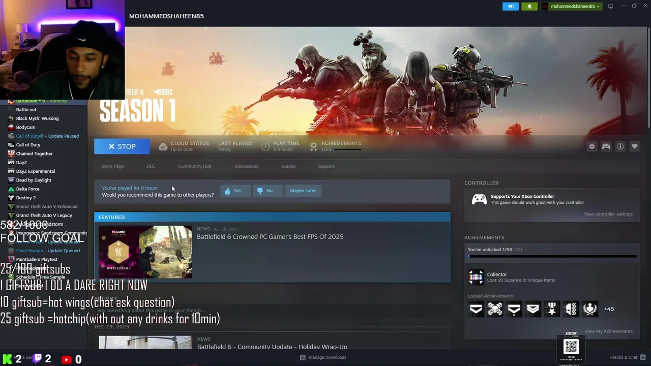Expand the +45 locked achievements

pos(608,309)
